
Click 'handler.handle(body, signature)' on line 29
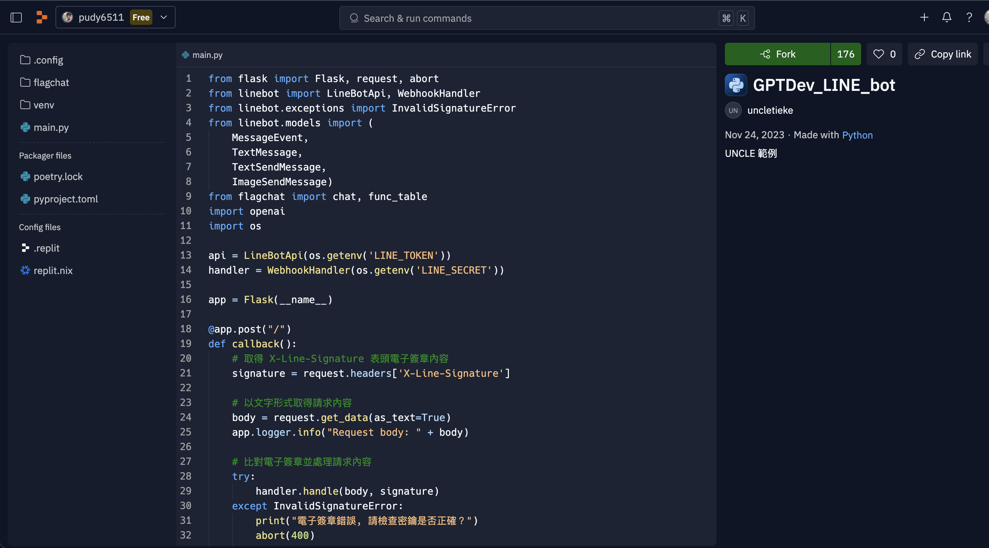point(347,491)
